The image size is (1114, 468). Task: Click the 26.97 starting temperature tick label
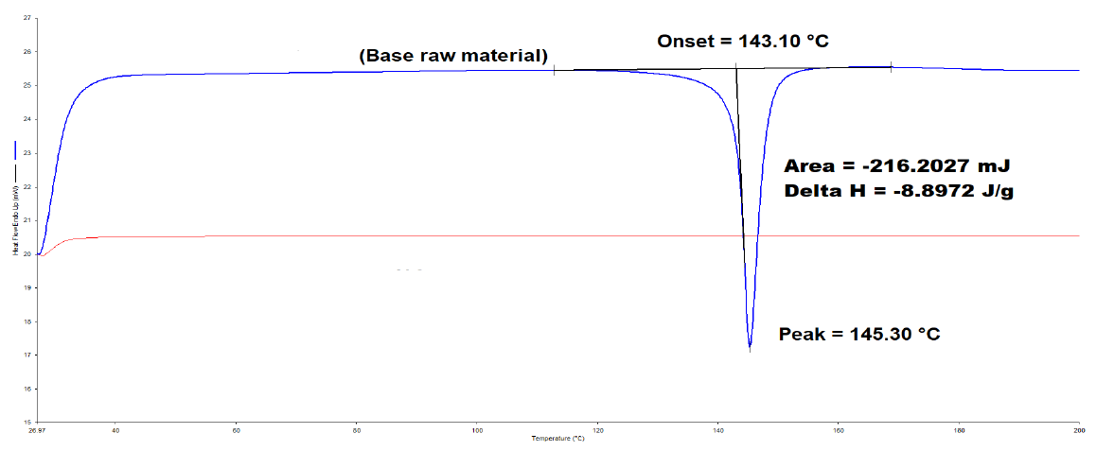tap(36, 430)
